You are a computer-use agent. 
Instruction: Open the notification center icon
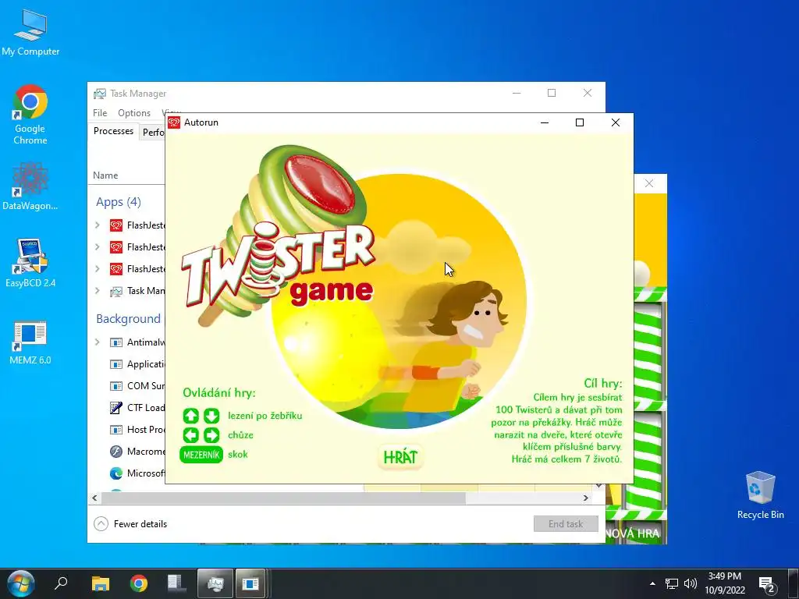point(766,585)
